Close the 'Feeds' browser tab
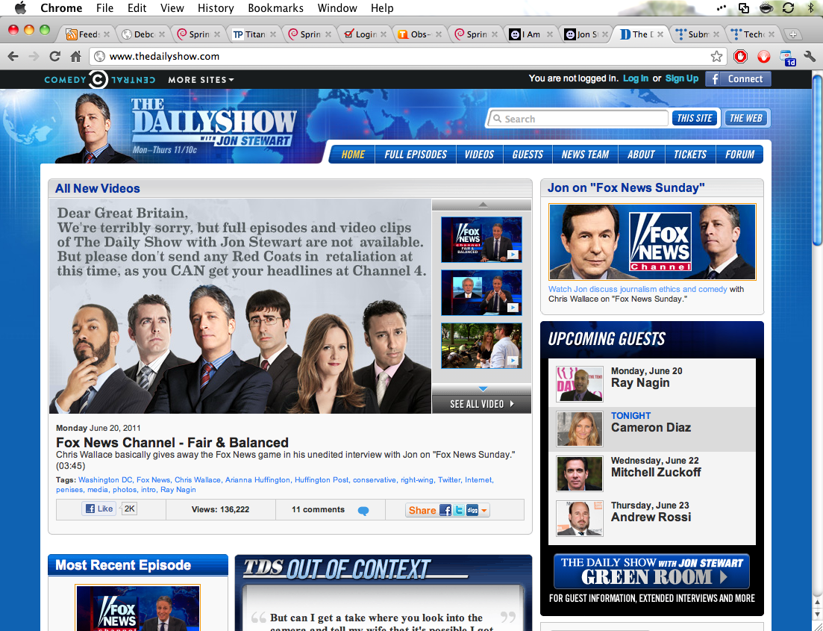Image resolution: width=823 pixels, height=631 pixels. [107, 34]
